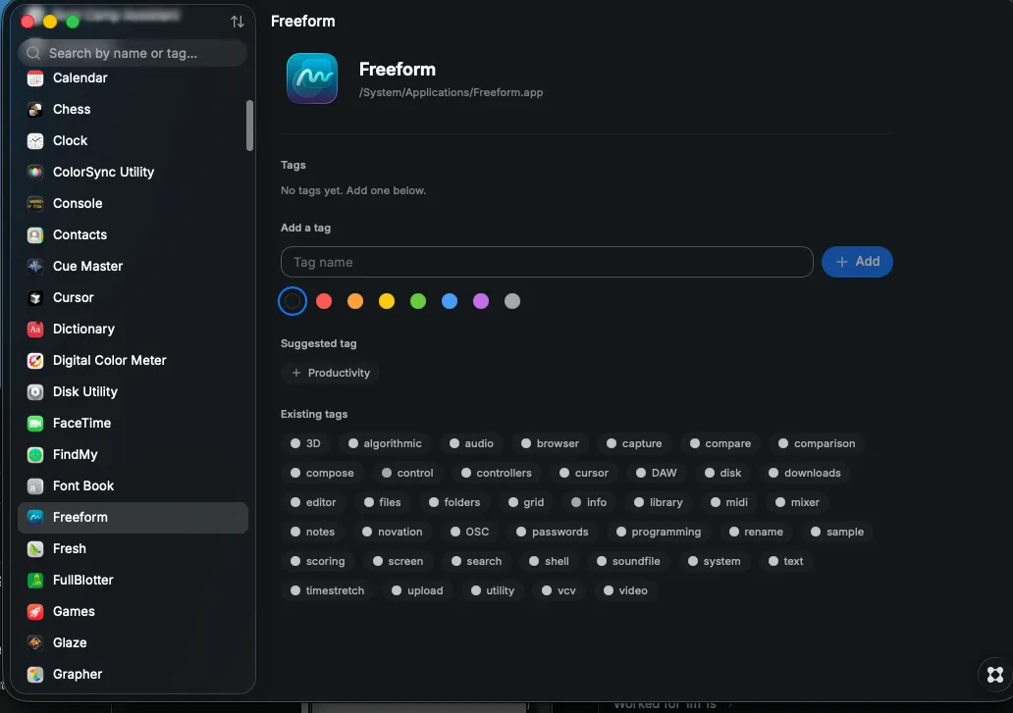The image size is (1013, 713).
Task: Choose the mixer tag chip
Action: click(798, 503)
